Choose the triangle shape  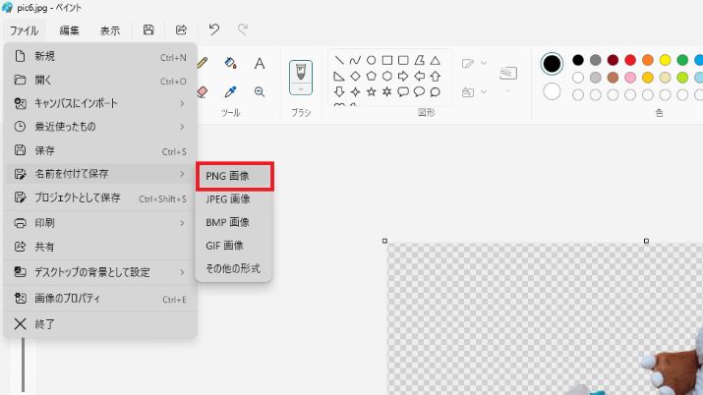pyautogui.click(x=435, y=60)
